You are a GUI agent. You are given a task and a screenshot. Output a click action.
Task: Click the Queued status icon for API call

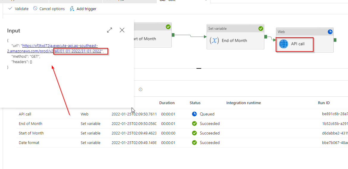pos(194,114)
